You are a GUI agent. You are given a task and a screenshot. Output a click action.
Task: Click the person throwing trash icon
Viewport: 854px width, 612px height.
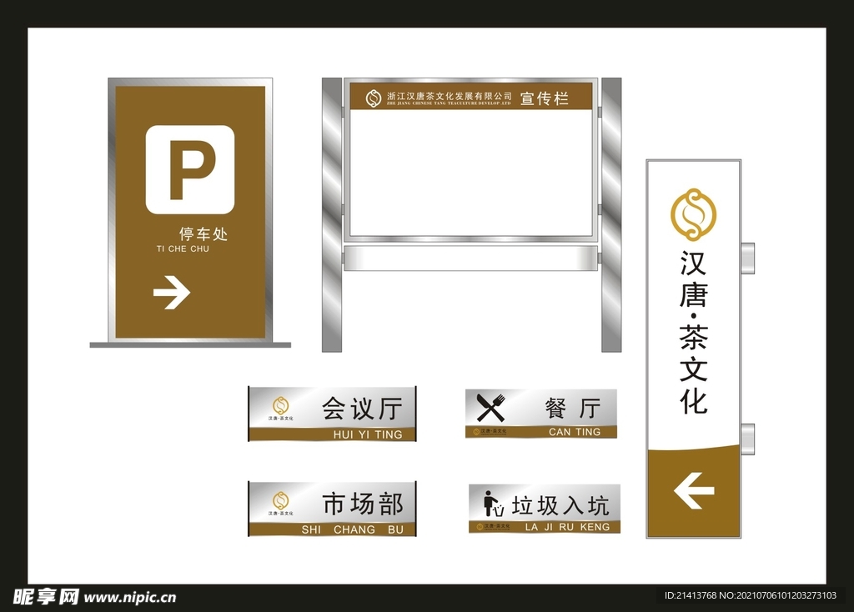click(494, 504)
